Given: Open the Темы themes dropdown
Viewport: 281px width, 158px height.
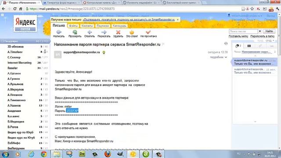Looking at the screenshot, I should [x=251, y=20].
